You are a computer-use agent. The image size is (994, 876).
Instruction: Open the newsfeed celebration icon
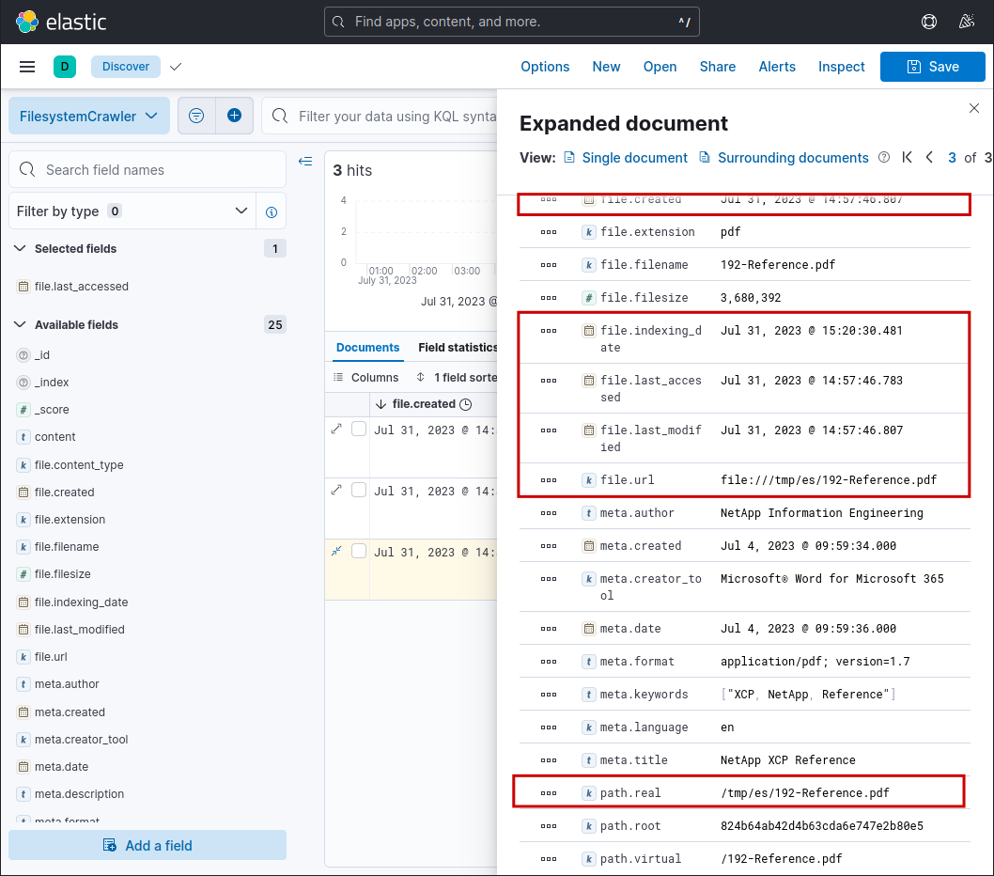[966, 22]
